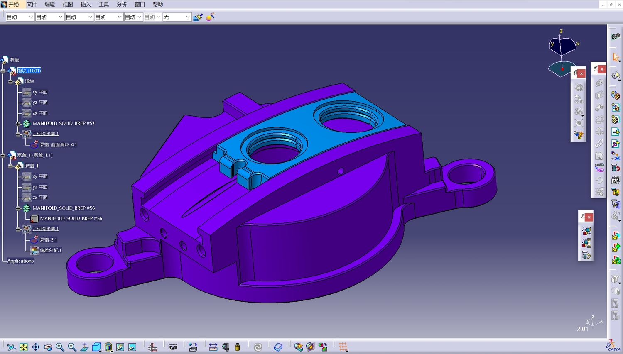Select the Applications tree entry
Viewport: 623px width, 354px height.
pyautogui.click(x=20, y=261)
